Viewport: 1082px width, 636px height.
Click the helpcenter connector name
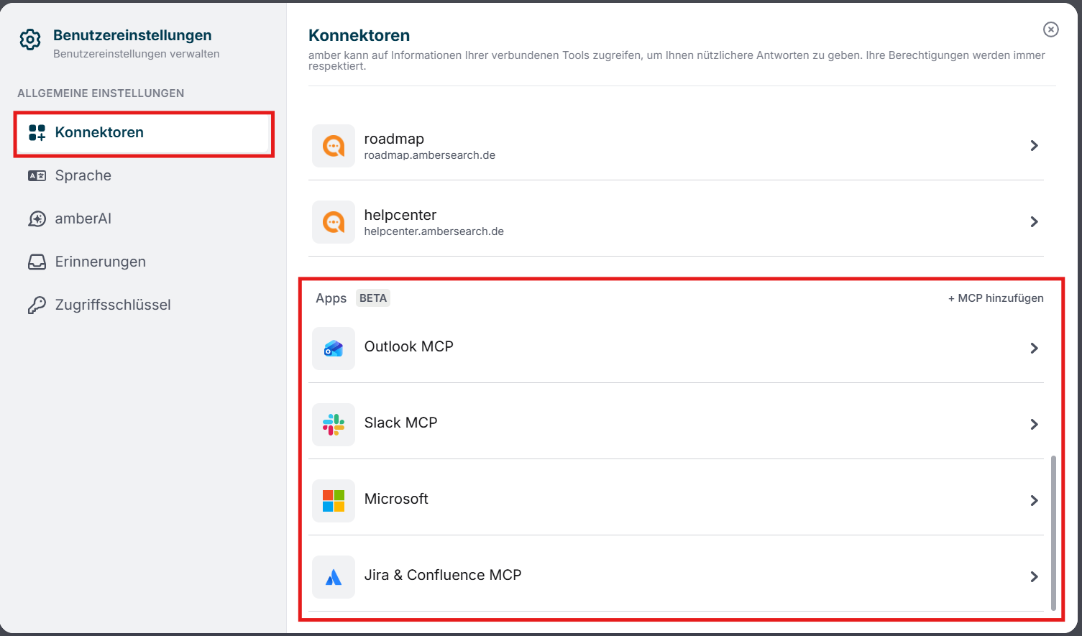[400, 215]
